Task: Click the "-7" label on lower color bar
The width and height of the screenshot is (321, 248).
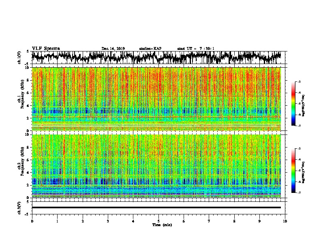Action: pyautogui.click(x=299, y=192)
